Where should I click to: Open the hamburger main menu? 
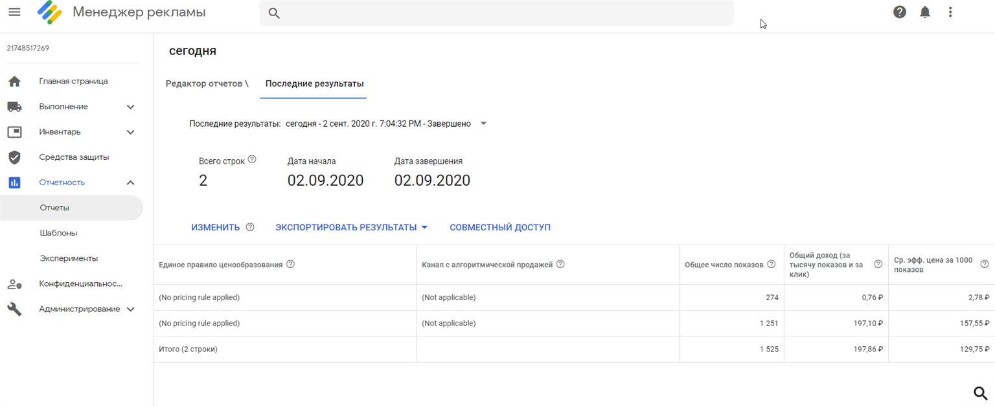pyautogui.click(x=14, y=12)
